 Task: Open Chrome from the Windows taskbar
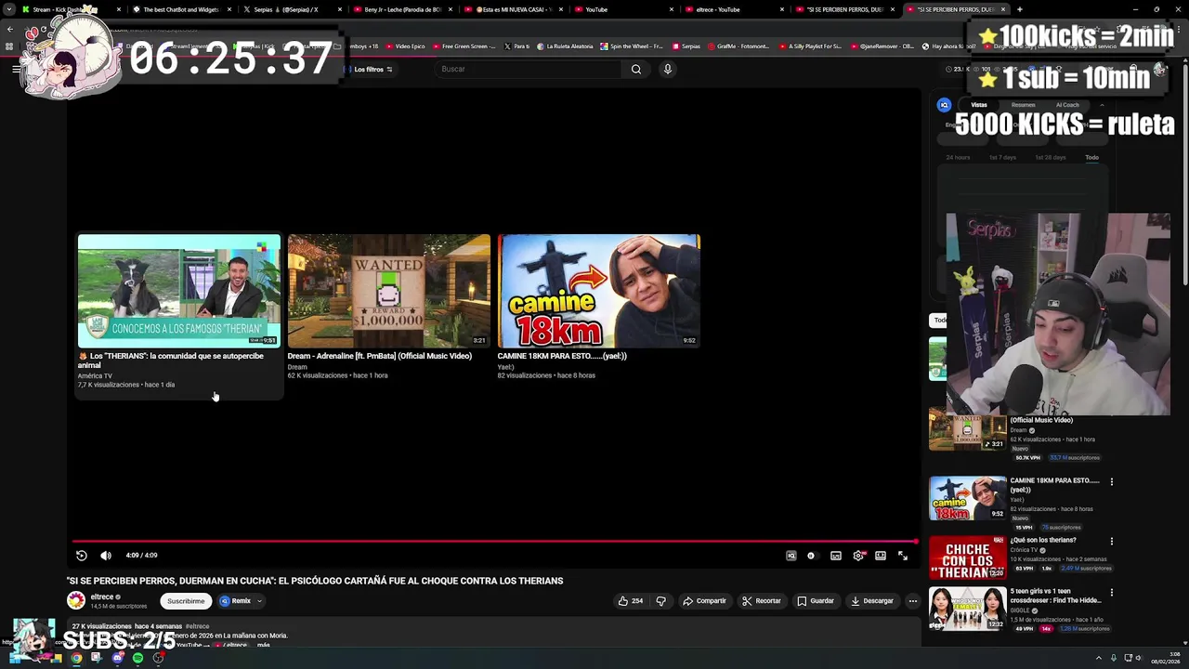point(76,658)
